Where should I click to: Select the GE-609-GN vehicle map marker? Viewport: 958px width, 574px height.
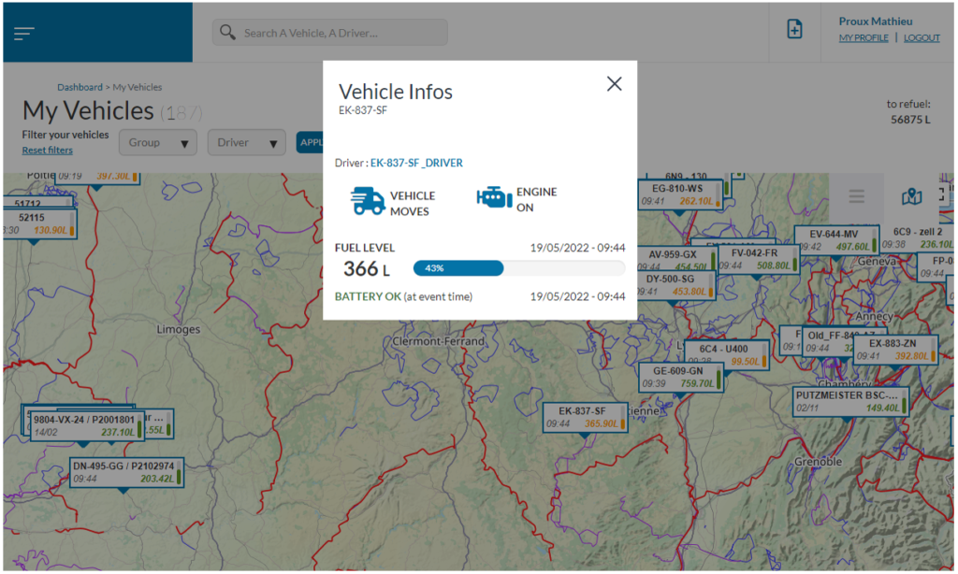pos(682,377)
